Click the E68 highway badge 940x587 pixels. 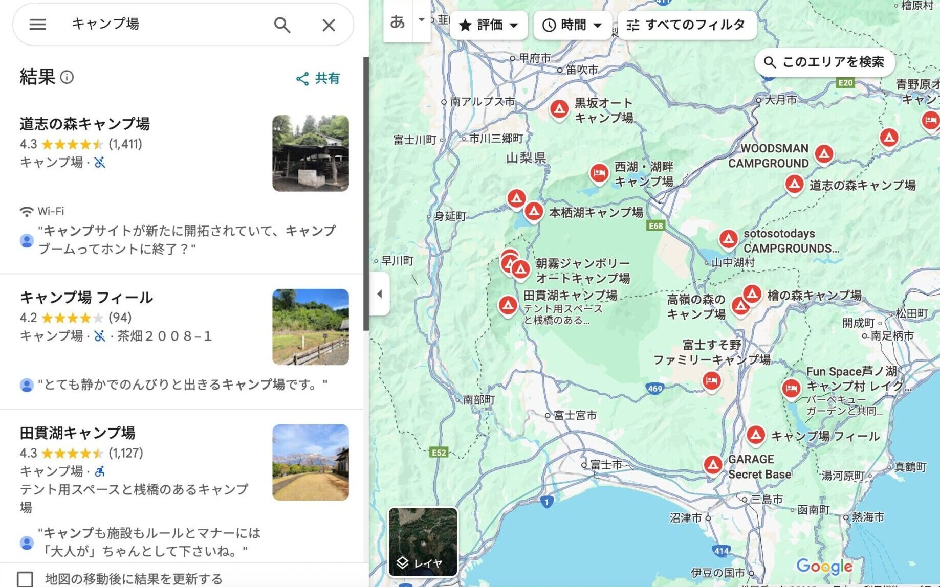tap(655, 225)
